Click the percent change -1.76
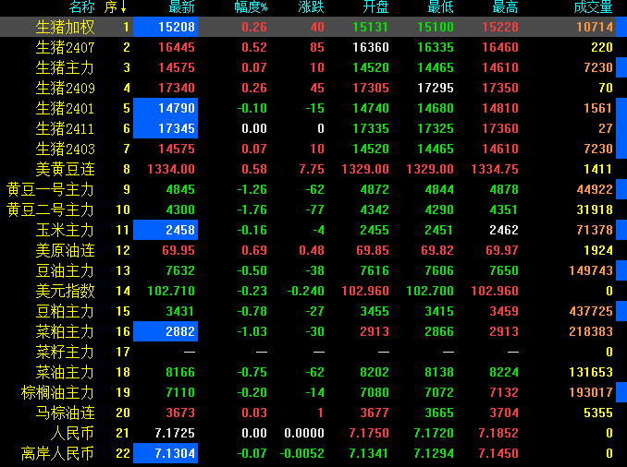The height and width of the screenshot is (467, 627). [252, 210]
